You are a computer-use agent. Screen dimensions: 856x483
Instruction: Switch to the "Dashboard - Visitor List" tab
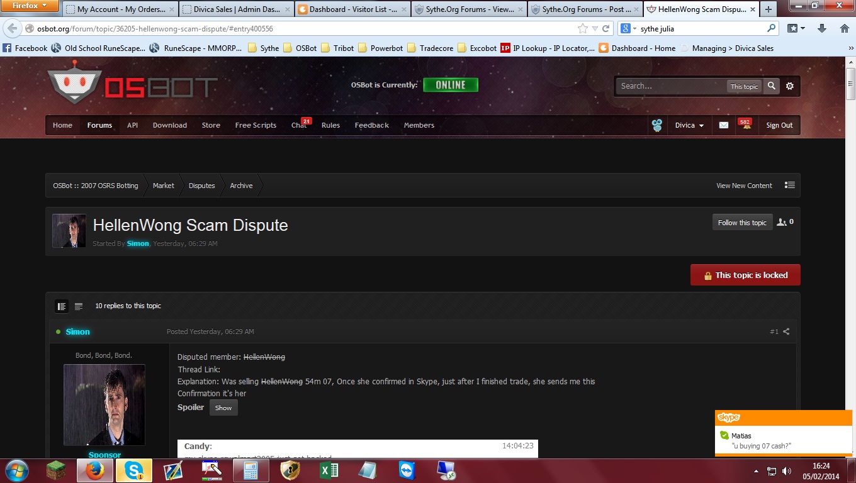point(352,9)
